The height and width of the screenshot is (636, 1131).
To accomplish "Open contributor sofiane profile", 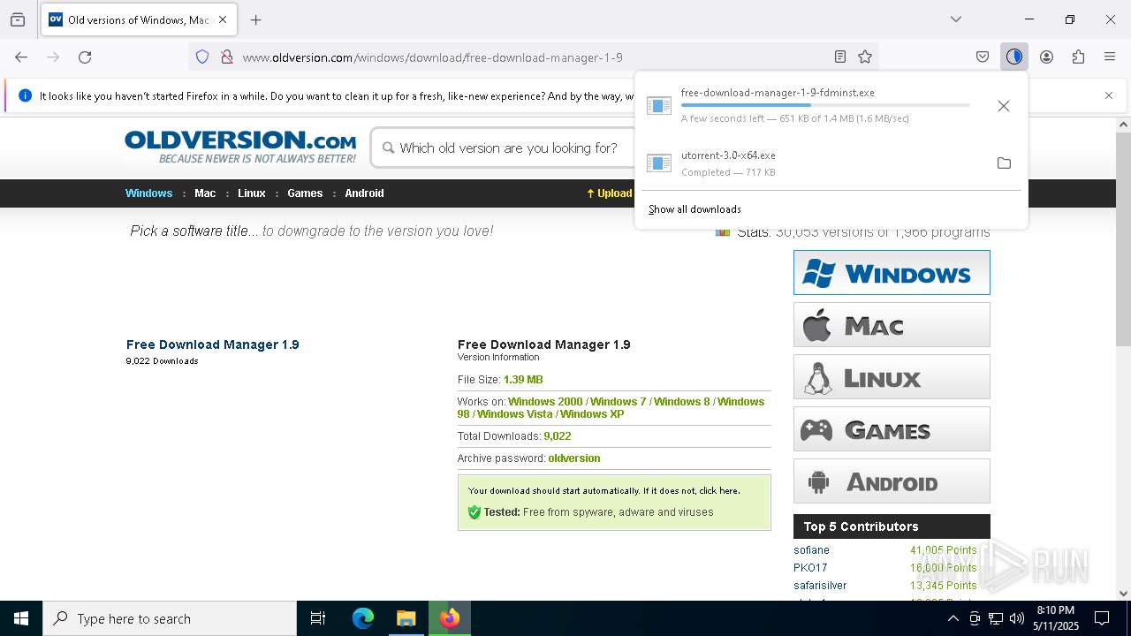I will point(811,550).
